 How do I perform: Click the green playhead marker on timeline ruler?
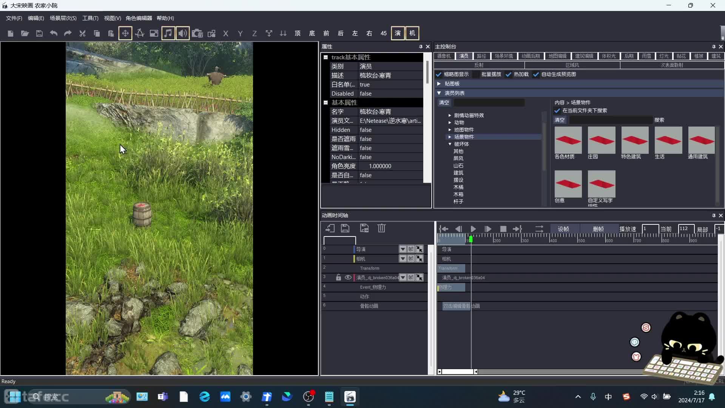pos(471,239)
